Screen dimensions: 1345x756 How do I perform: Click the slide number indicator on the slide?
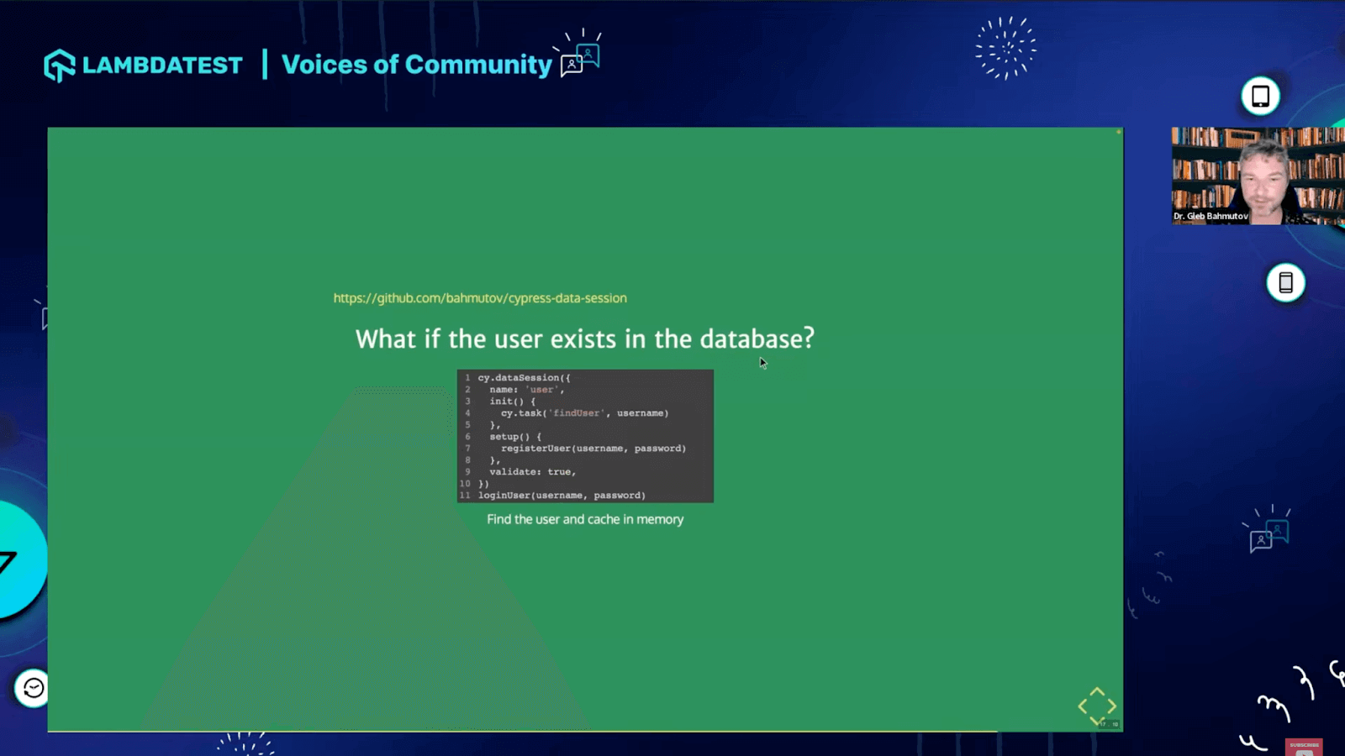click(1110, 723)
